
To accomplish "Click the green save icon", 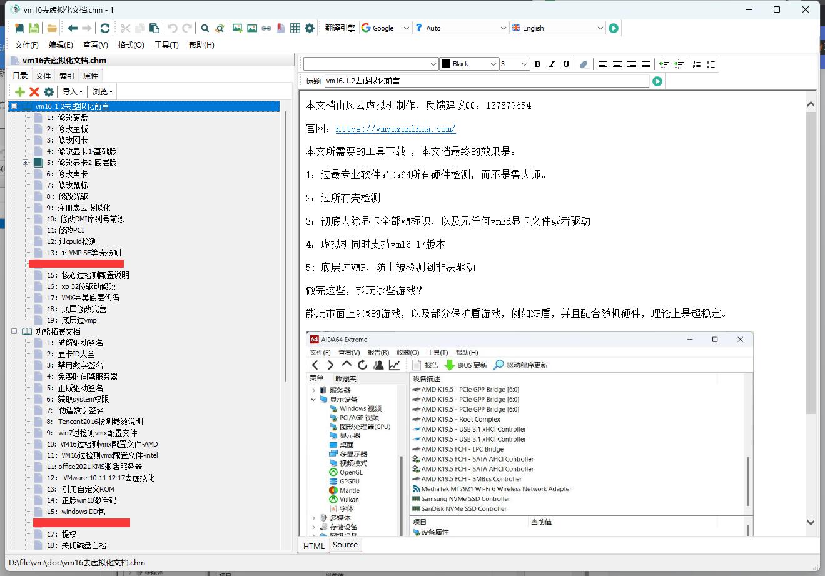I will [x=34, y=28].
